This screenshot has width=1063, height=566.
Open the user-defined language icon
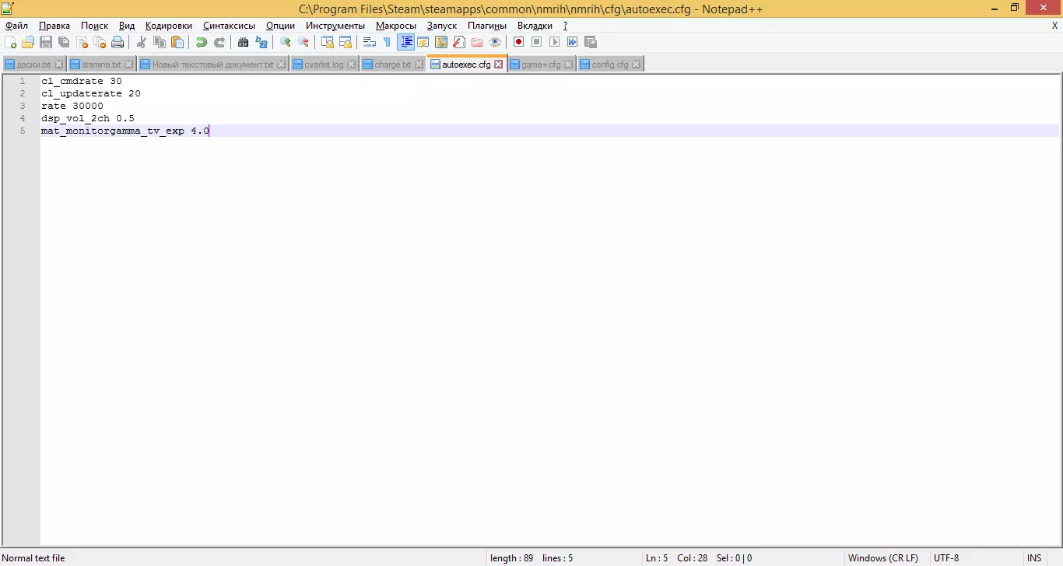tap(423, 42)
